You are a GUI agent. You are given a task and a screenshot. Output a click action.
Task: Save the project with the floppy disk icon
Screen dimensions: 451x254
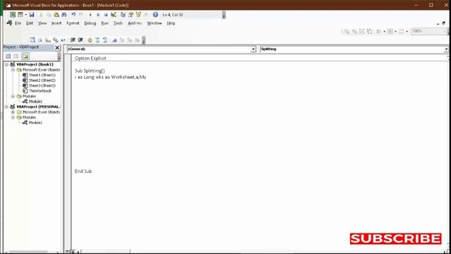[x=32, y=14]
